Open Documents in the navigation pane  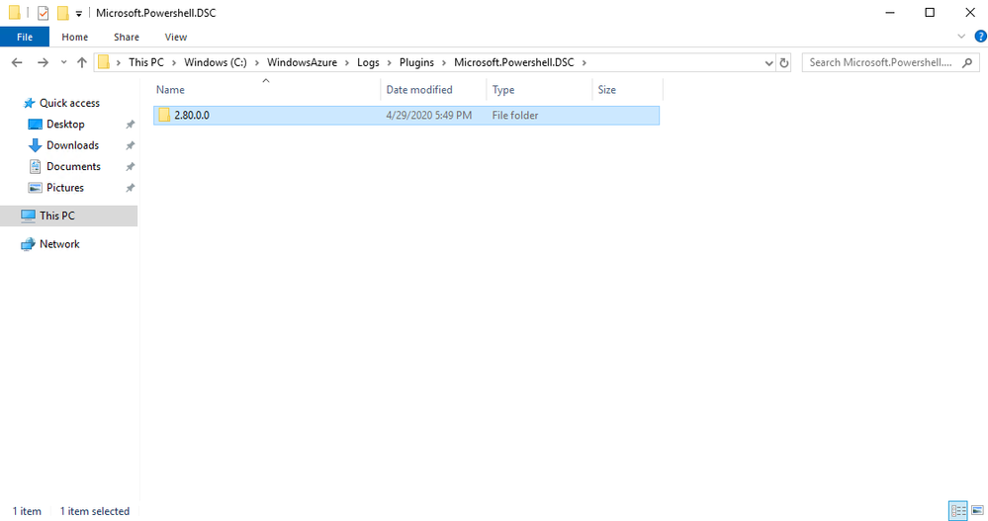(73, 166)
